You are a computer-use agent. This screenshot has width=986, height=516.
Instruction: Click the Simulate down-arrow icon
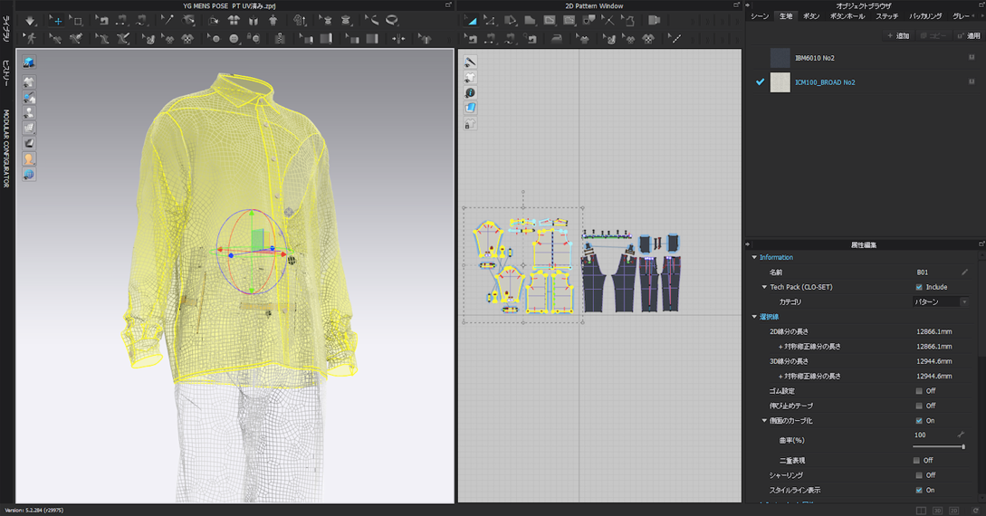[x=30, y=20]
